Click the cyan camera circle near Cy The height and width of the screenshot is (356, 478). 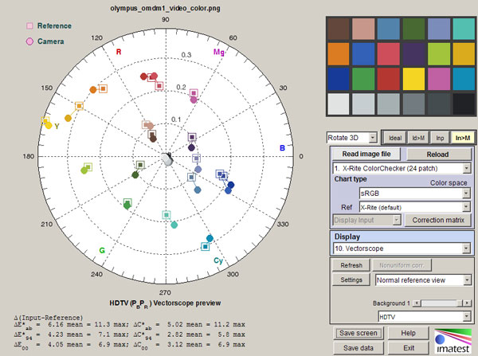coord(210,238)
